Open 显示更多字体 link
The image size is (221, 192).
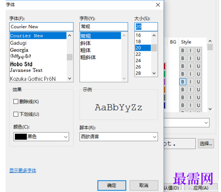pyautogui.click(x=23, y=170)
